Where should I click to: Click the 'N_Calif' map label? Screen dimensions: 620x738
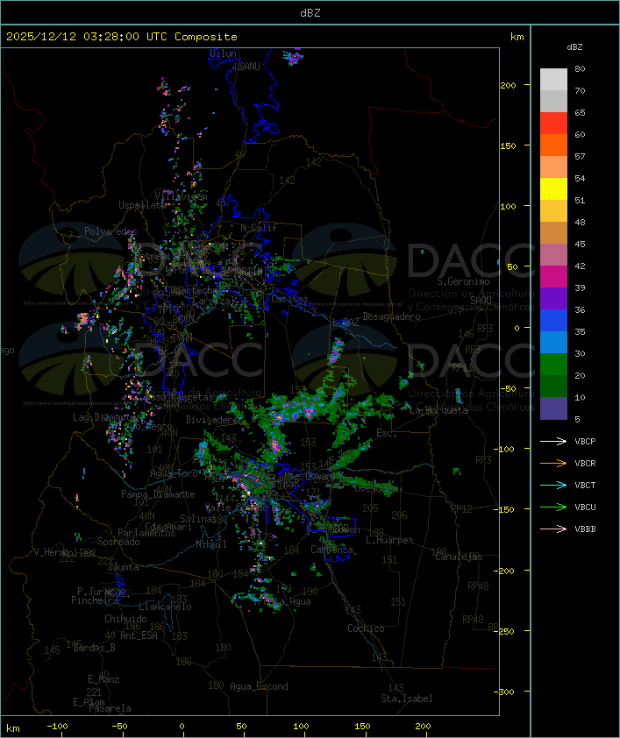(259, 227)
